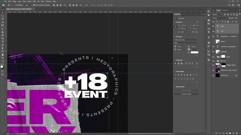Click the foreground color swatch in toolbox
The image size is (241, 135).
click(x=2, y=67)
